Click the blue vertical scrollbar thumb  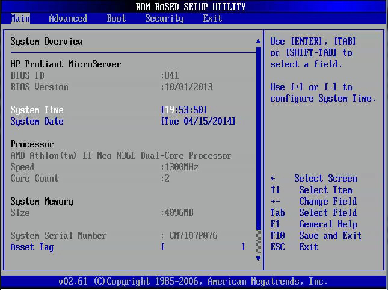(x=259, y=138)
